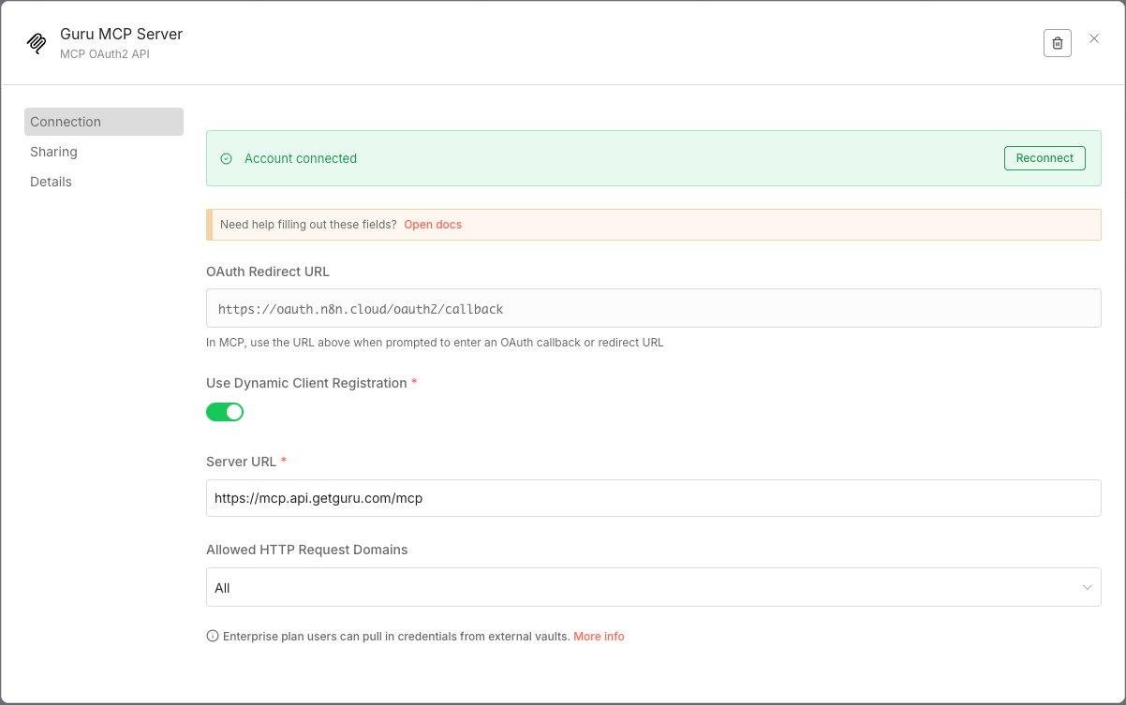The image size is (1126, 705).
Task: Click the Guru MCP Server title
Action: (122, 34)
